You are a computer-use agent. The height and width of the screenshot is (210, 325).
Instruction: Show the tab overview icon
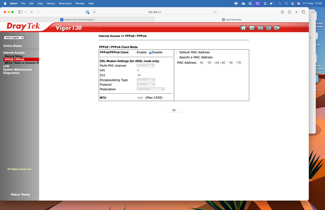point(304,12)
